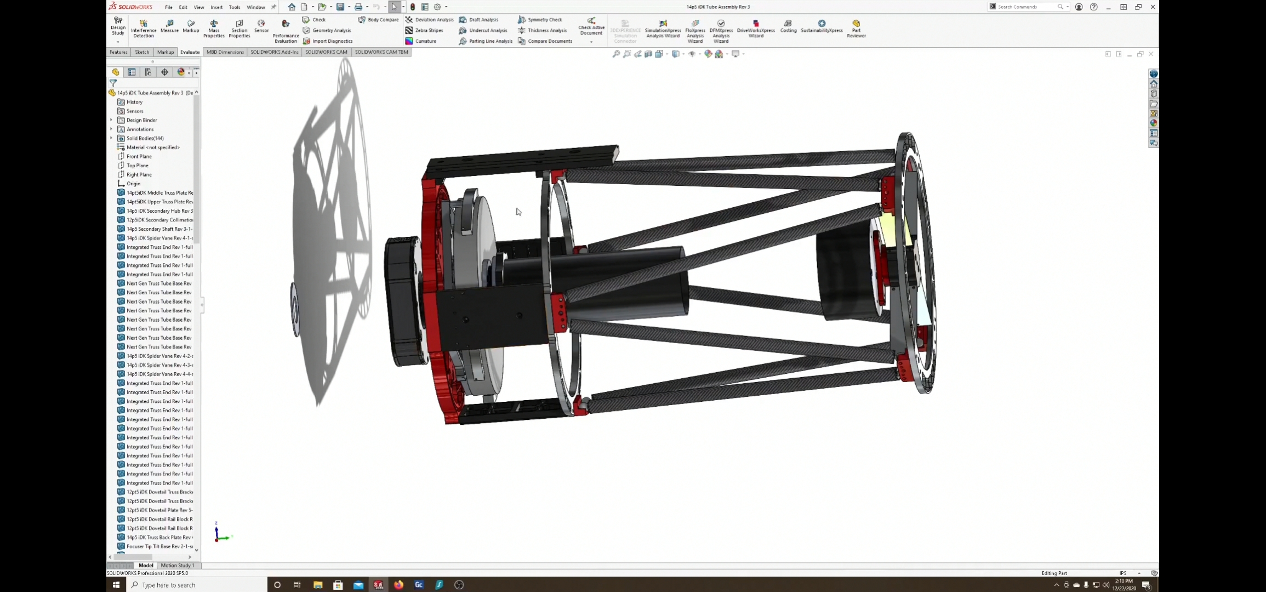Image resolution: width=1266 pixels, height=592 pixels.
Task: Open the File menu
Action: [x=169, y=7]
